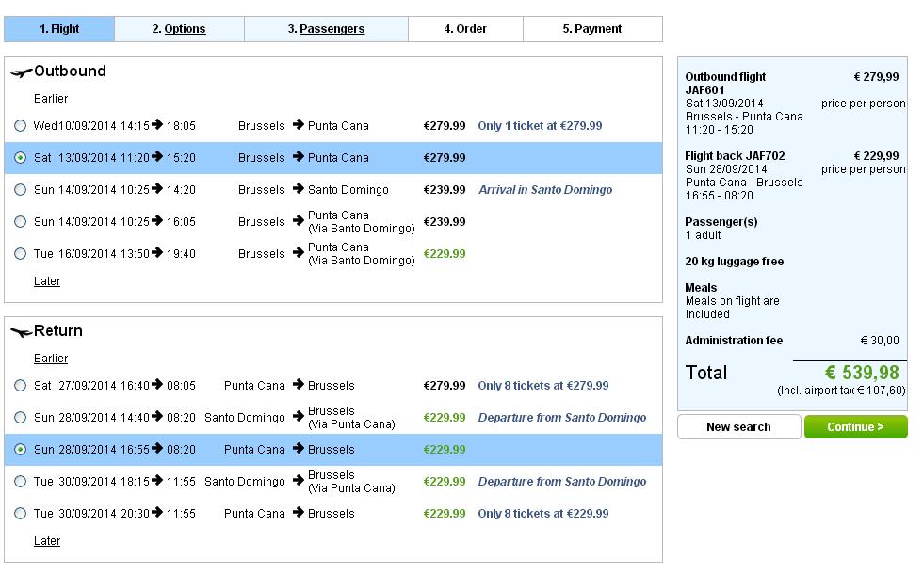Go to the 2. Options step

pos(179,29)
